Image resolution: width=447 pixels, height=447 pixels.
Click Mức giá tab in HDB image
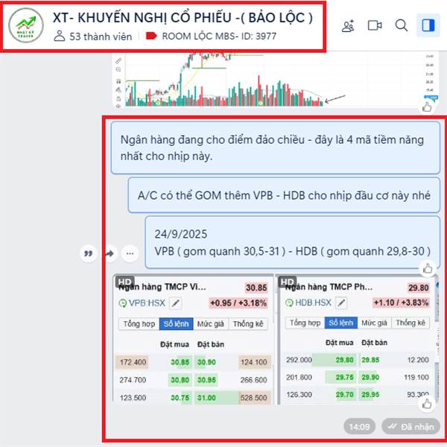[374, 323]
